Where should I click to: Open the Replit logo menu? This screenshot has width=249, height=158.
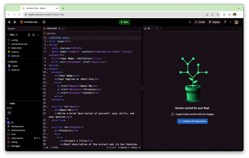[x=15, y=22]
